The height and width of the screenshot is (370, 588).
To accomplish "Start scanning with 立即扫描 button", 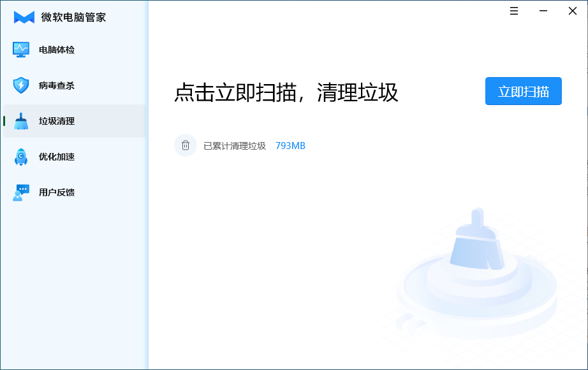I will click(x=524, y=91).
